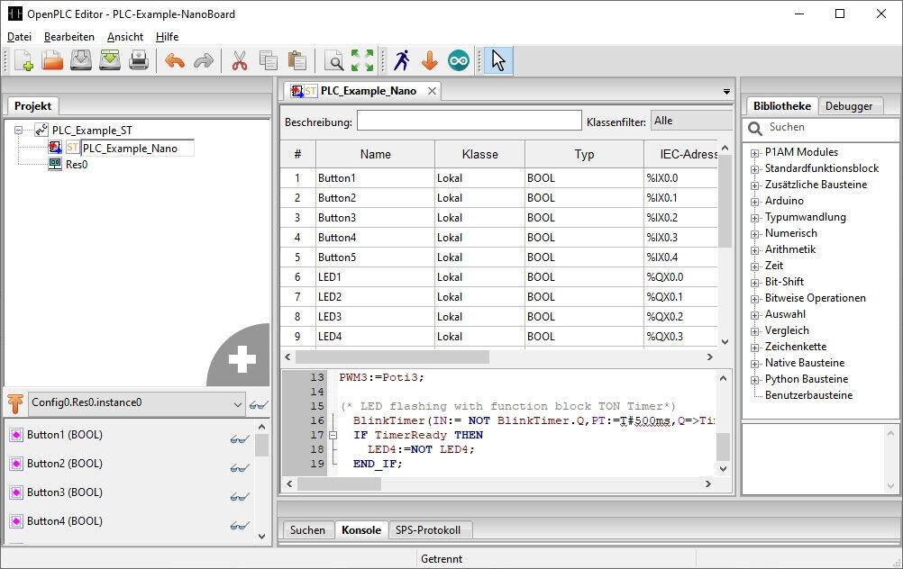903x569 pixels.
Task: Paste from clipboard icon
Action: click(x=297, y=60)
